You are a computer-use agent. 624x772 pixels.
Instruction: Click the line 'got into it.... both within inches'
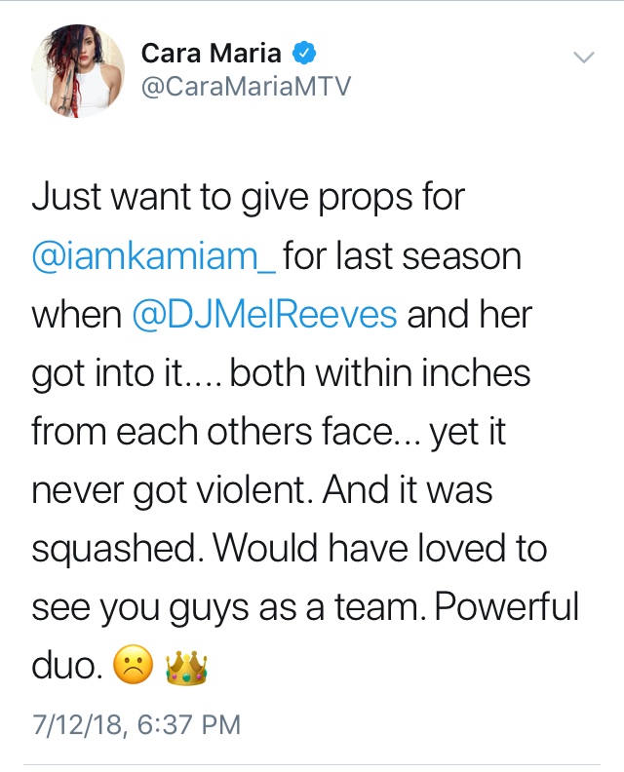[281, 374]
